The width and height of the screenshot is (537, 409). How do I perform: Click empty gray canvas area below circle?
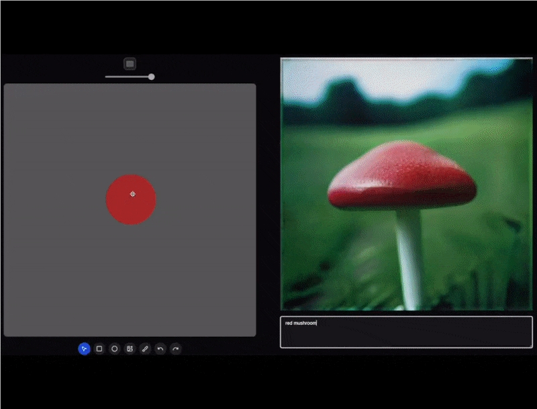click(x=131, y=282)
